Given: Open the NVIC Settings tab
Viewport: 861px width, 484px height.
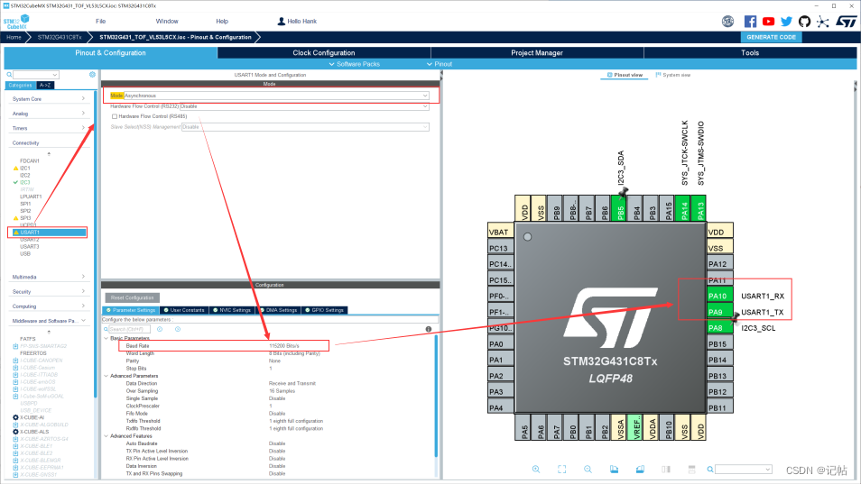Looking at the screenshot, I should (x=232, y=310).
